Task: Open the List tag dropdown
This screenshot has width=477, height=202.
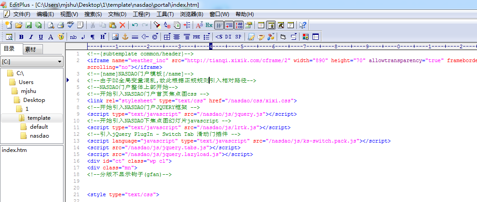Action: coord(207,37)
